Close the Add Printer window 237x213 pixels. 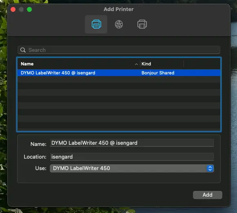[x=13, y=9]
